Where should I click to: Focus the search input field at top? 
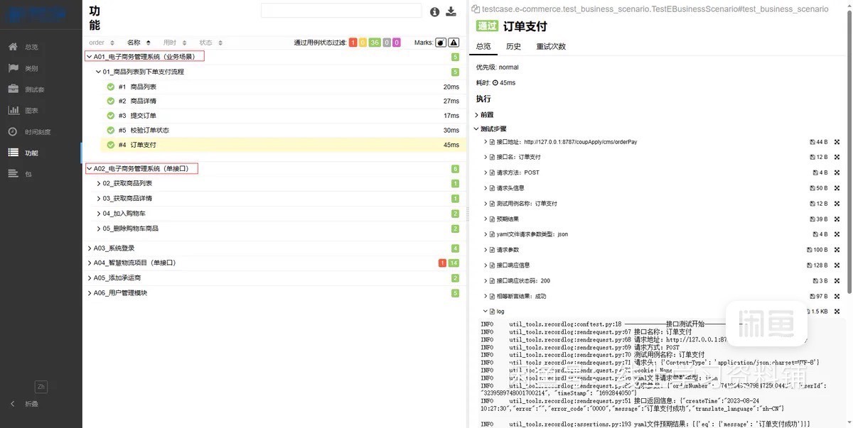pyautogui.click(x=341, y=11)
